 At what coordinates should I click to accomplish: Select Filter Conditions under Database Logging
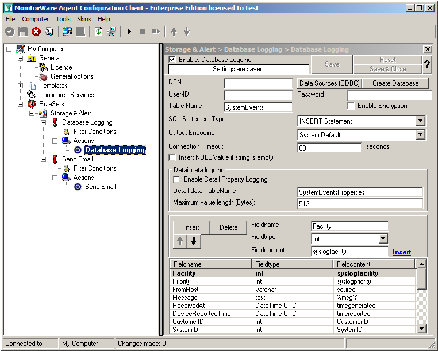[95, 132]
